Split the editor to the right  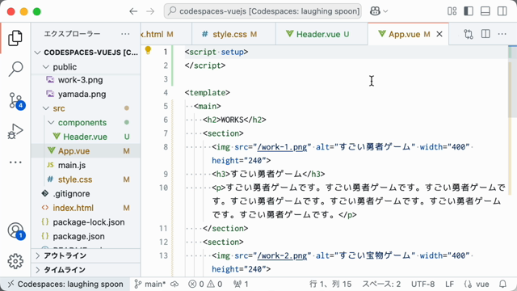[x=485, y=34]
